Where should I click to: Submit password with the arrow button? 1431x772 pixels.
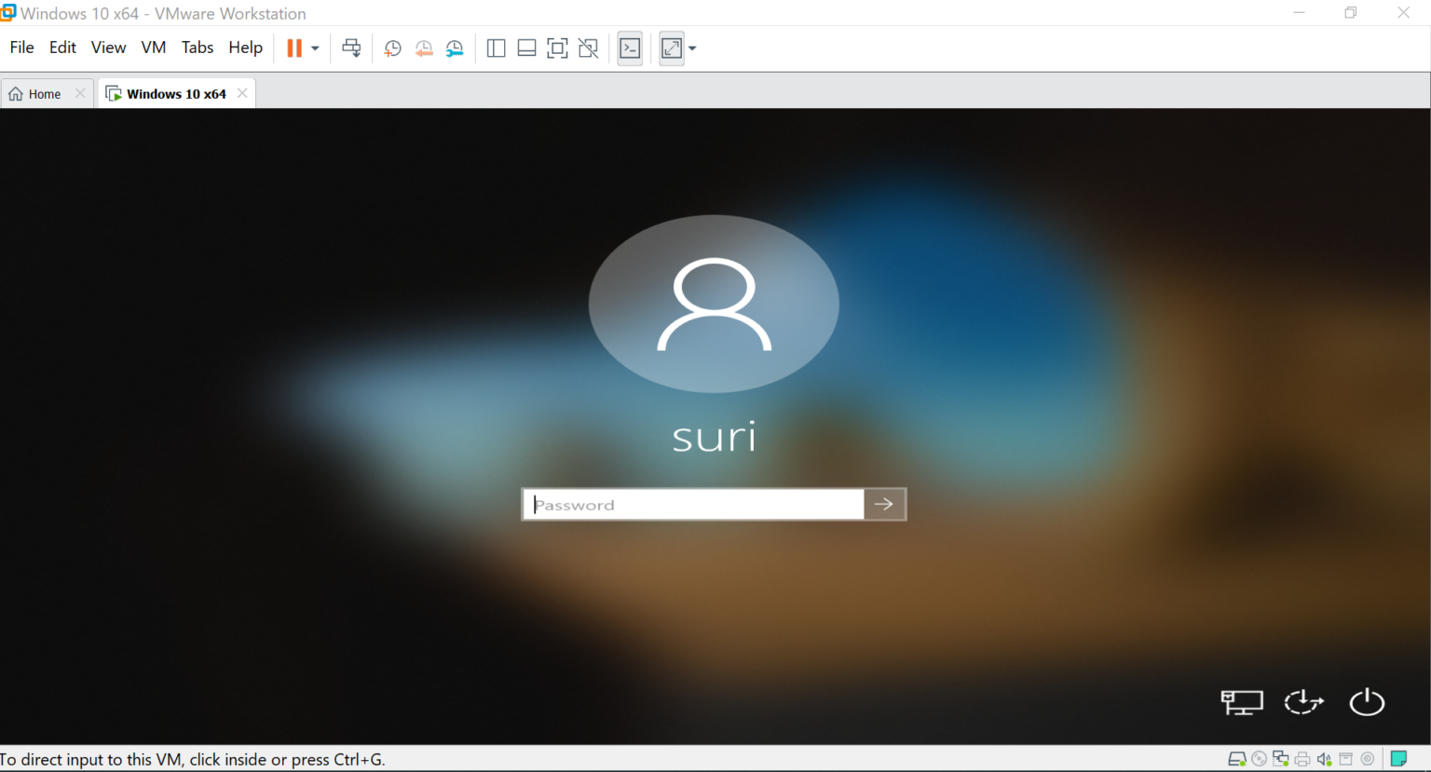pos(884,505)
